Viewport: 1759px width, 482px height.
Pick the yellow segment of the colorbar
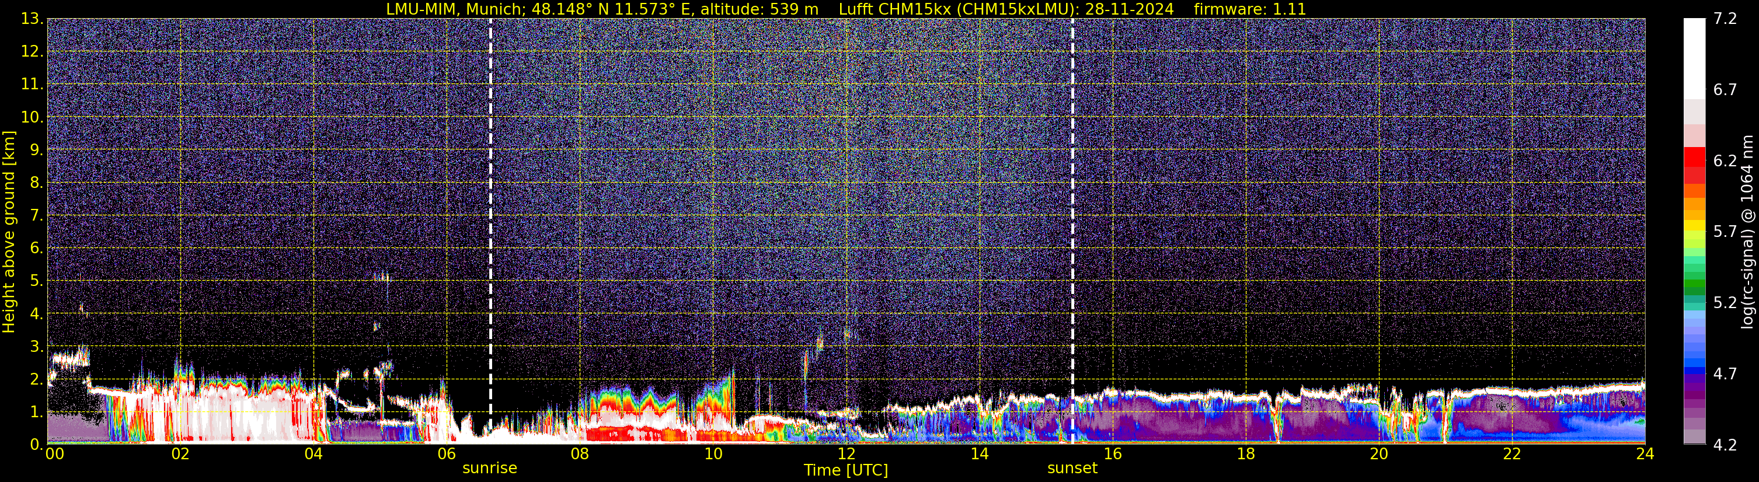(x=1694, y=226)
